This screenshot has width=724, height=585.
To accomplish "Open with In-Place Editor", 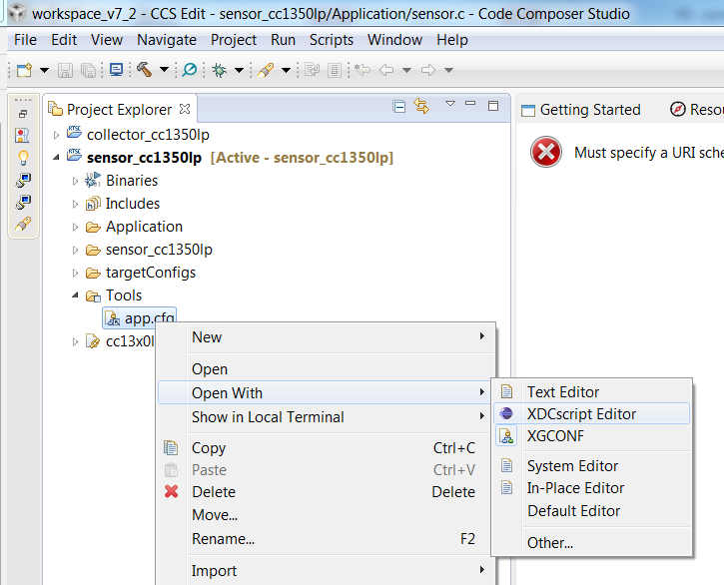I will 592,488.
